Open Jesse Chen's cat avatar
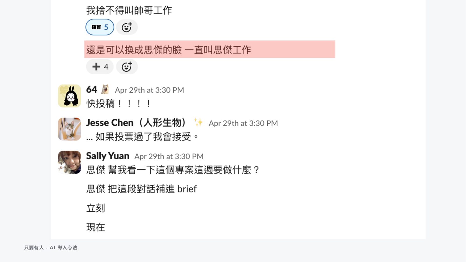 69,129
